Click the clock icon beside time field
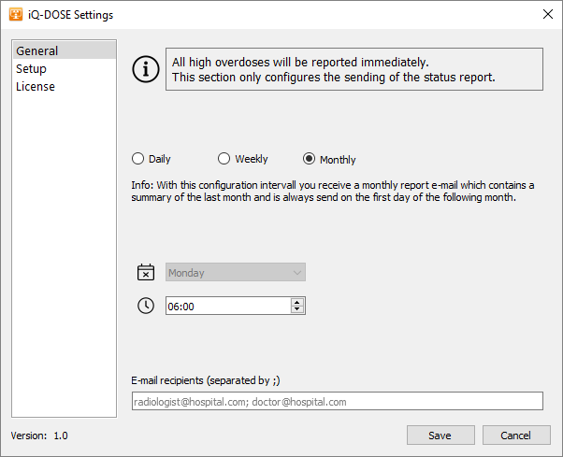 tap(145, 306)
